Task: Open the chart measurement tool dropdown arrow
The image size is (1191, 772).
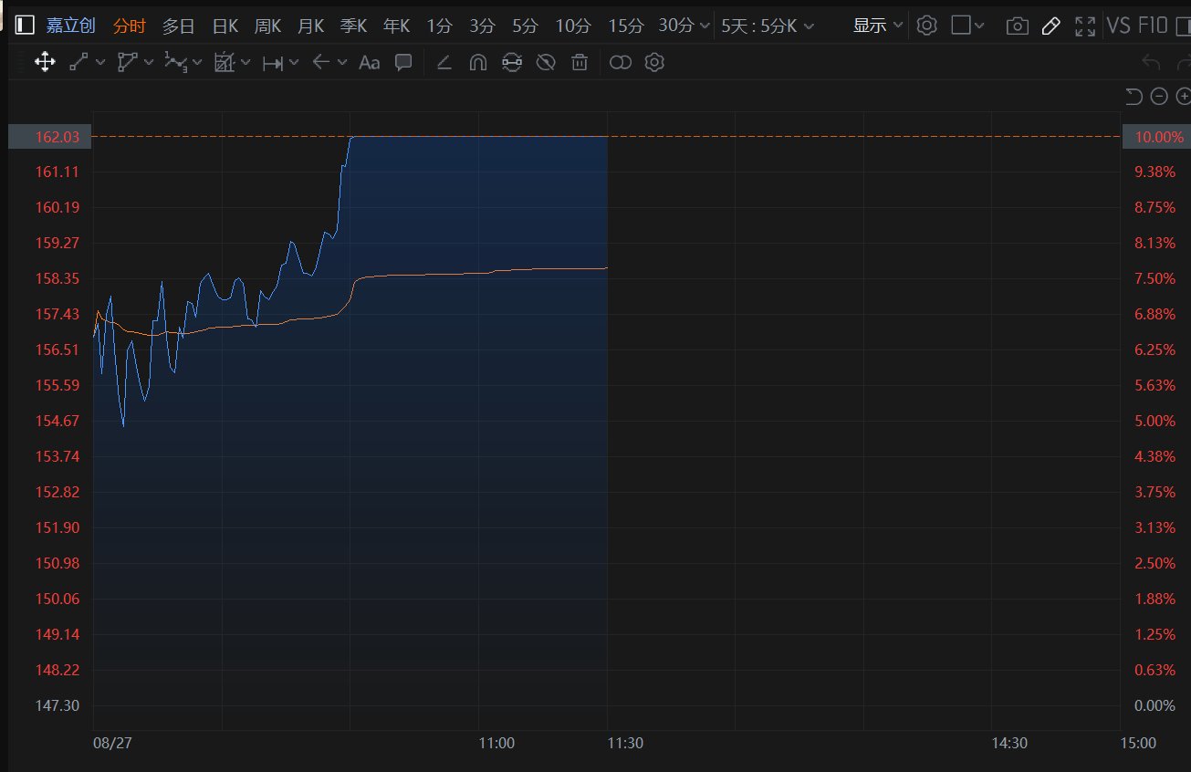Action: point(246,63)
